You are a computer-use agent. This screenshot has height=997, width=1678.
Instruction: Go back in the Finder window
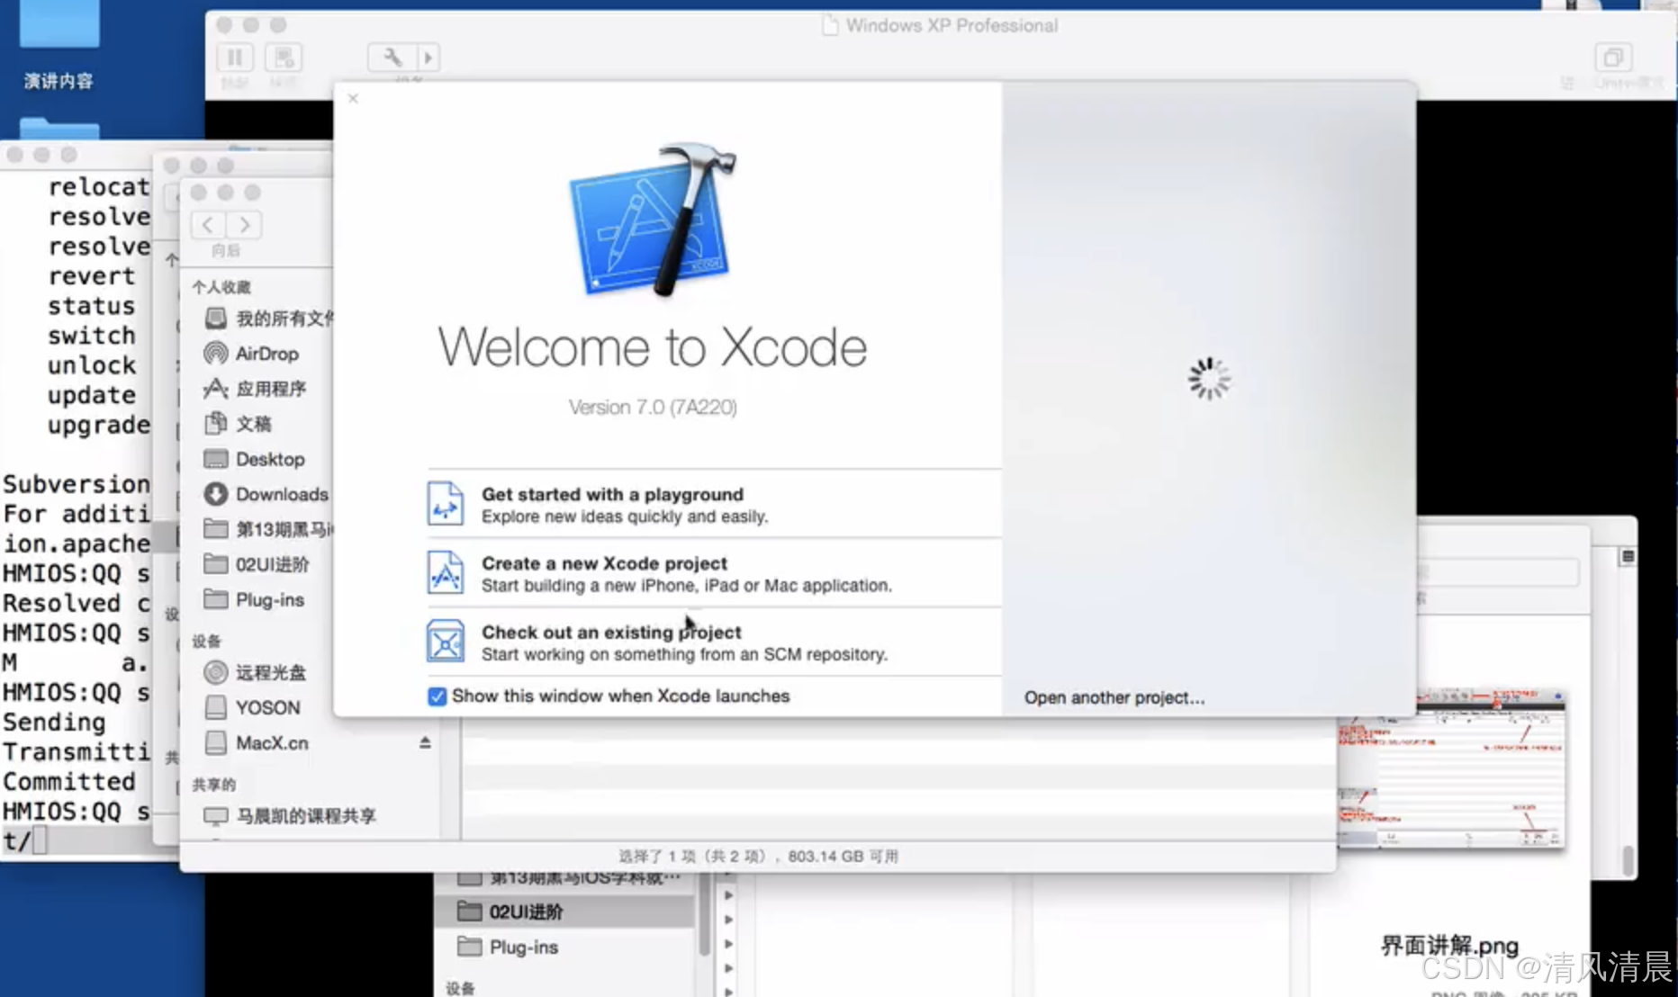[209, 225]
